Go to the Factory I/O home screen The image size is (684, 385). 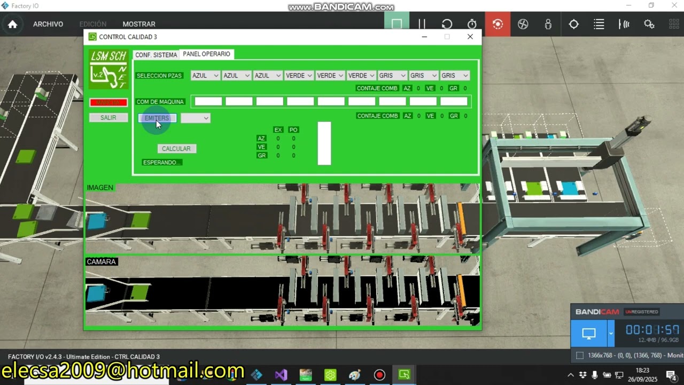[12, 24]
